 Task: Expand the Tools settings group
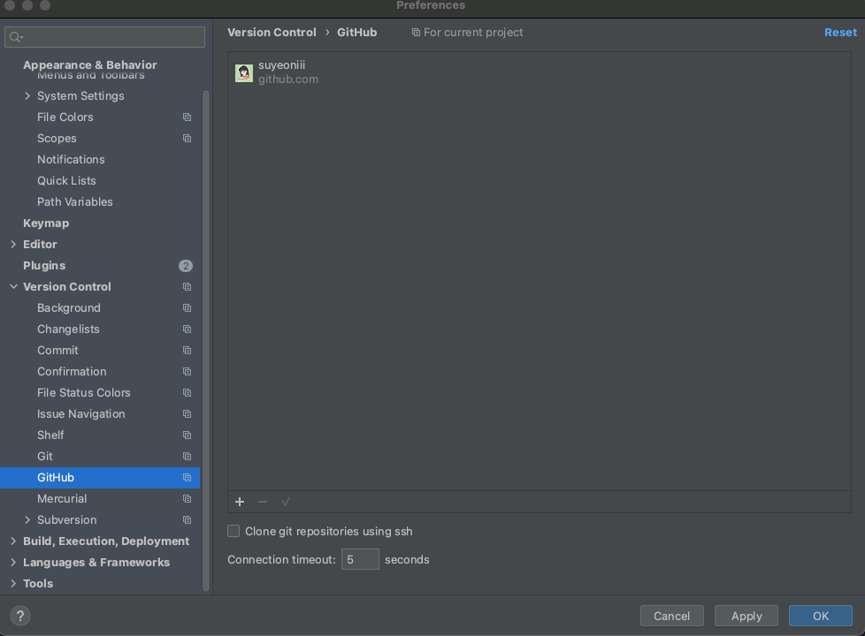coord(13,583)
